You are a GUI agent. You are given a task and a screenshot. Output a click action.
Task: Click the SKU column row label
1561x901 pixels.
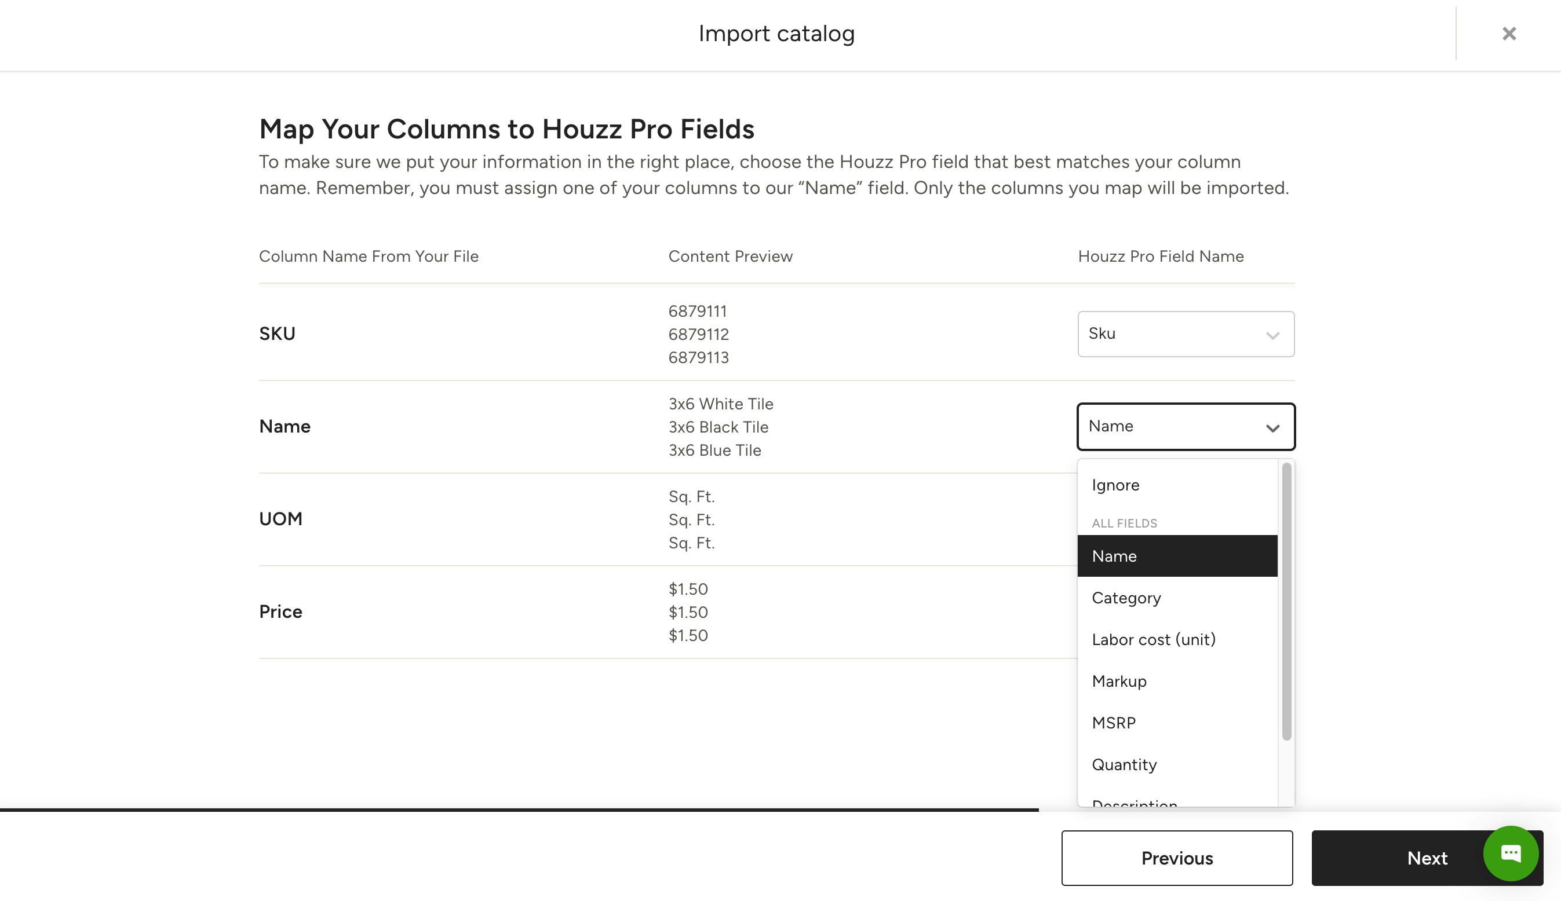click(277, 334)
